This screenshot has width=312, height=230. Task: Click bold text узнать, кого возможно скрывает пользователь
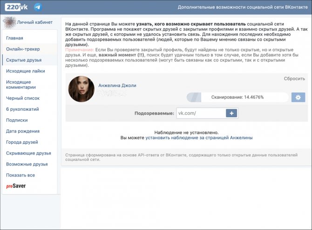point(191,24)
